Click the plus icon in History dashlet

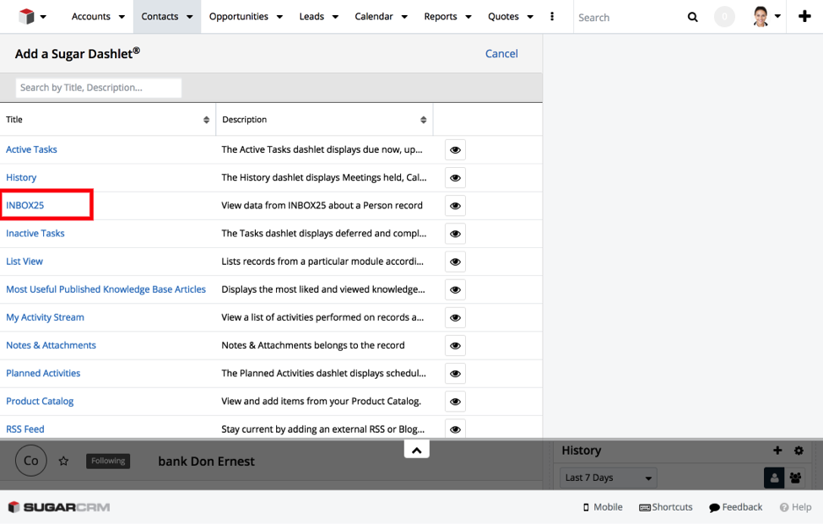point(778,450)
